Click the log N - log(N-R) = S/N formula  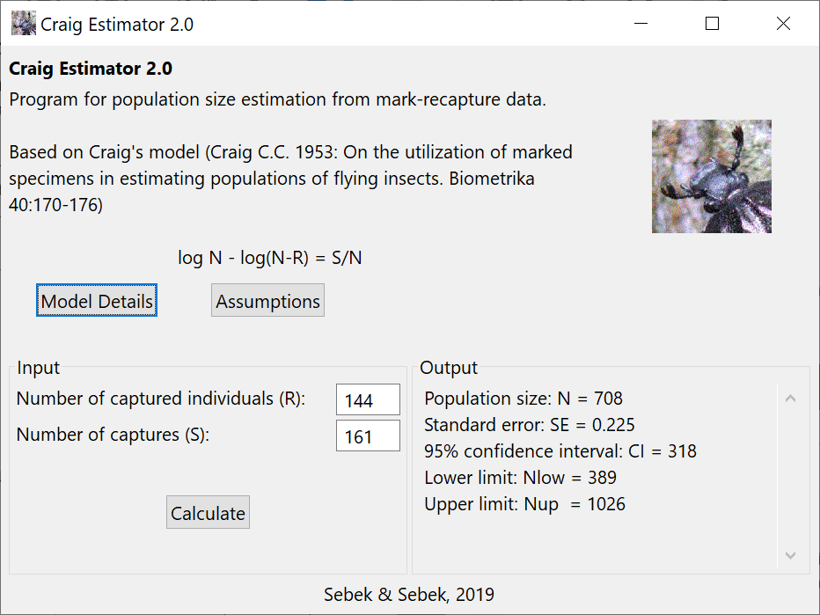point(270,258)
